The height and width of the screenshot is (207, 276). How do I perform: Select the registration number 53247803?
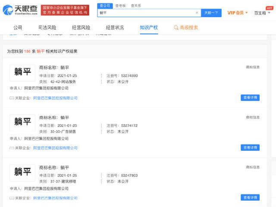(x=129, y=176)
